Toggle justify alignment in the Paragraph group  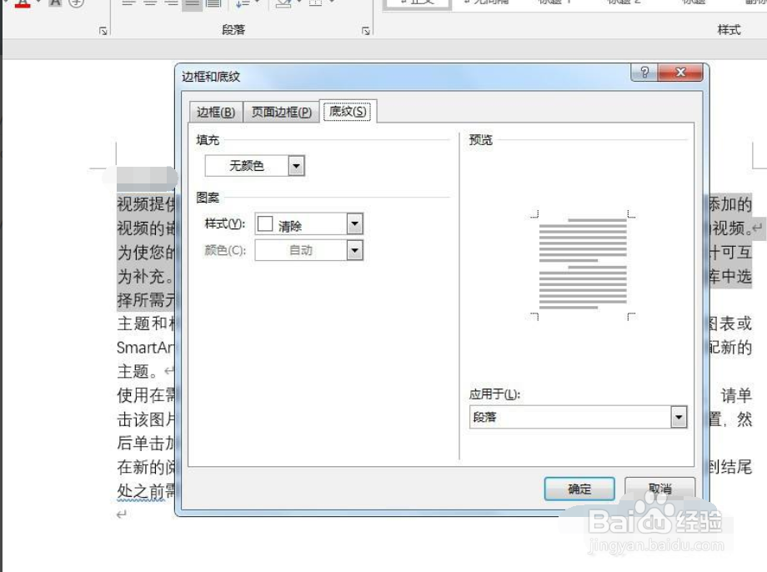click(192, 3)
